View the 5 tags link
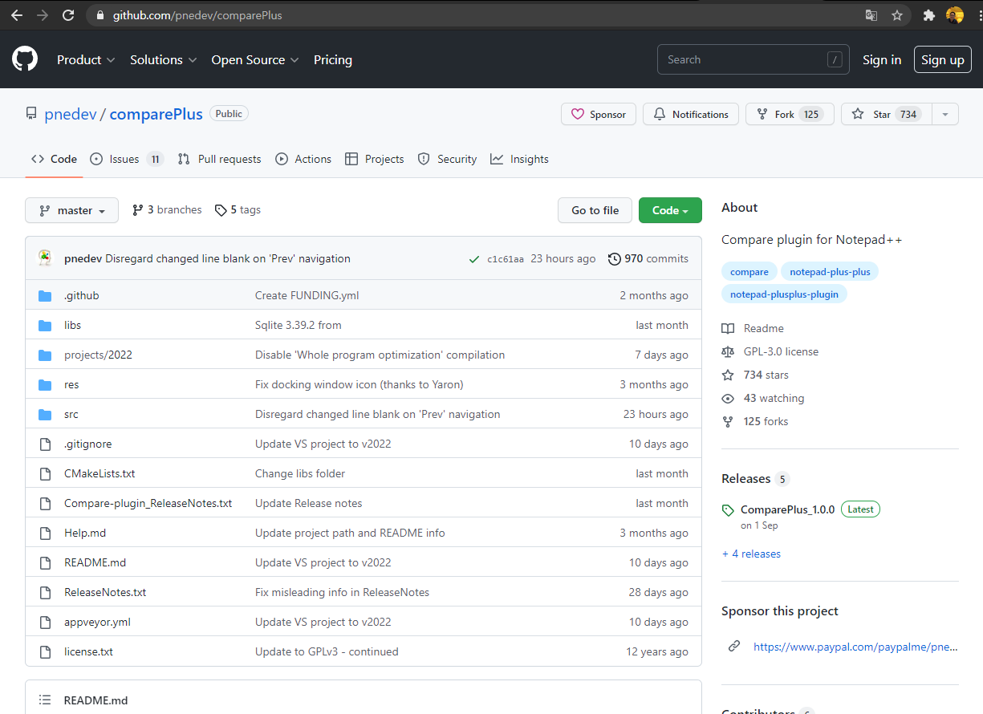This screenshot has height=714, width=983. click(238, 210)
